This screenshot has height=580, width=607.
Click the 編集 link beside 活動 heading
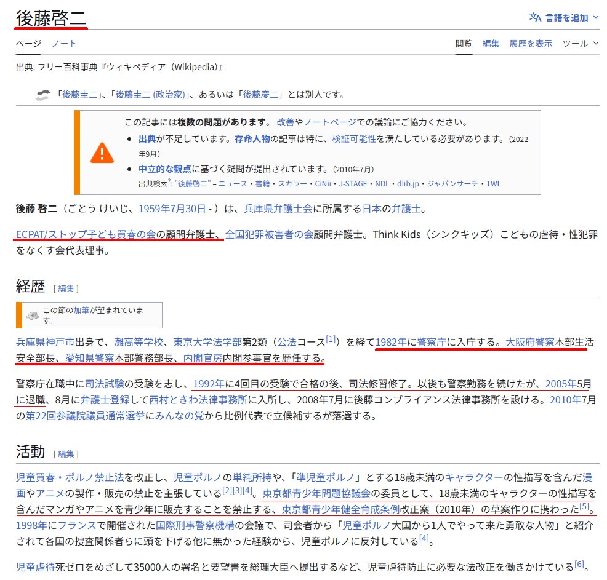tap(66, 455)
